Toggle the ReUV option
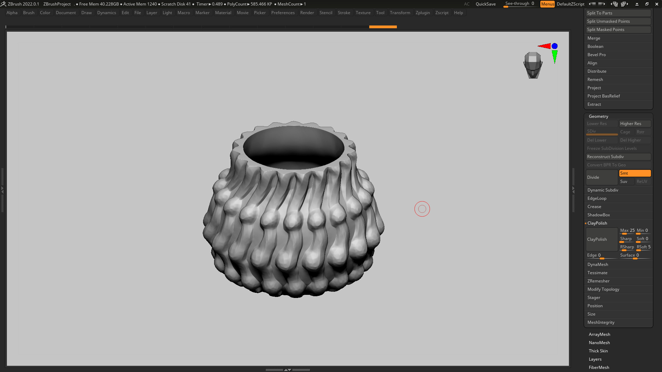Viewport: 662px width, 372px height. click(x=643, y=182)
